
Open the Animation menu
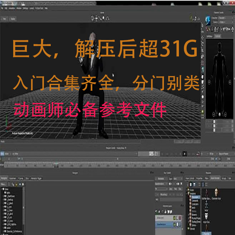[x=12, y=8]
